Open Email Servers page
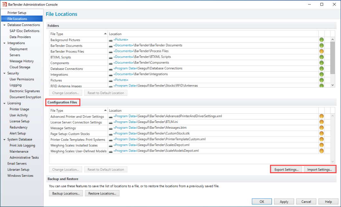Screen dimensions: 341x207 click(x=17, y=164)
